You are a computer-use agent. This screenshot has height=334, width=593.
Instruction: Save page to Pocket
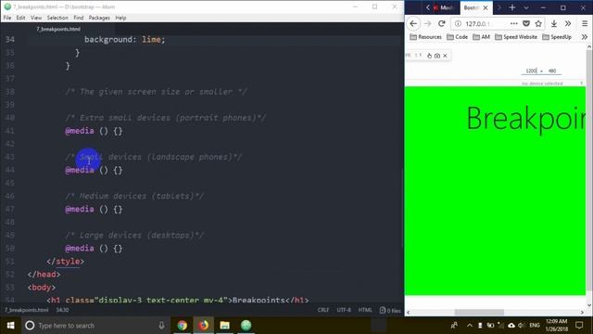(526, 23)
